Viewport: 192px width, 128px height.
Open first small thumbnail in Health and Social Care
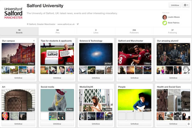click(160, 116)
